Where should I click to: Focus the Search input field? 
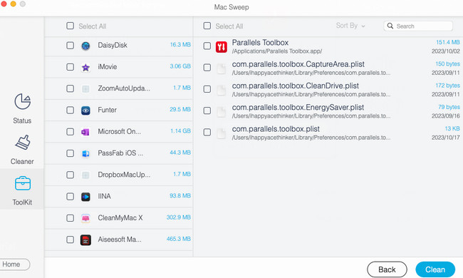point(418,26)
